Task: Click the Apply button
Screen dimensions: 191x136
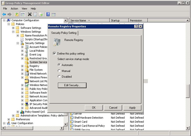Action: (132, 108)
